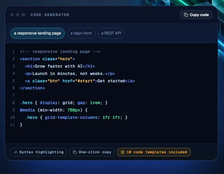
Task: Switch to the 'a login form' tab
Action: [x=81, y=33]
